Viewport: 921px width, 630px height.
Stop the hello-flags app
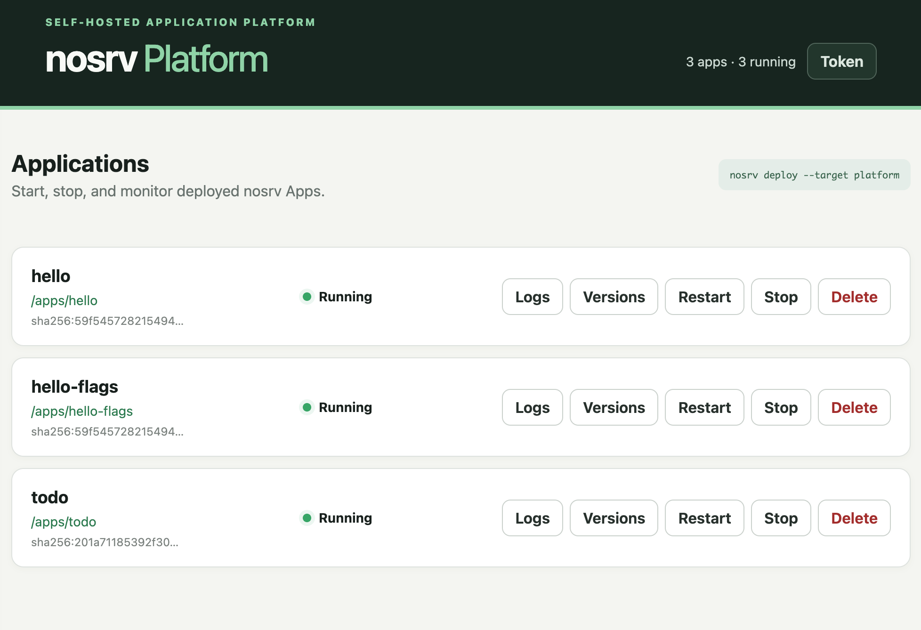(x=781, y=407)
